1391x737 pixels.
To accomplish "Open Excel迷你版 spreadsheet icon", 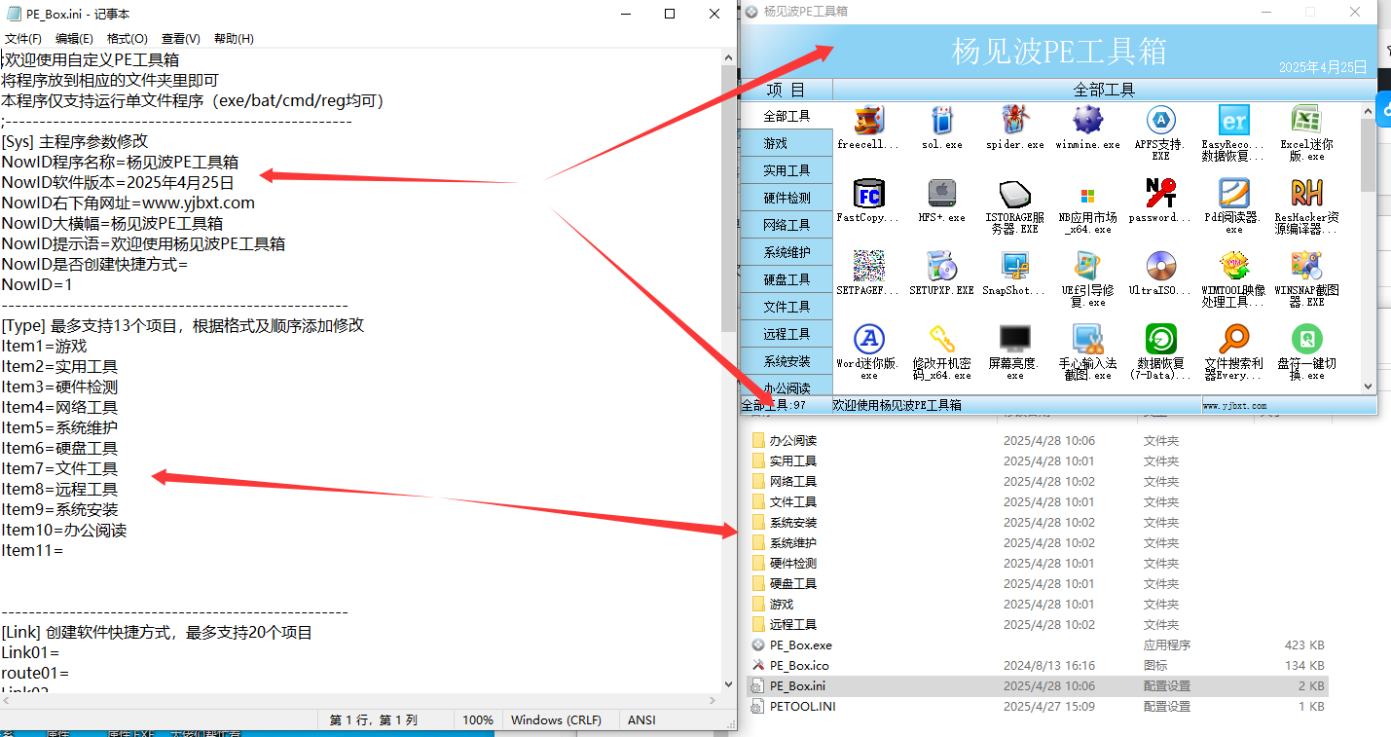I will tap(1306, 122).
